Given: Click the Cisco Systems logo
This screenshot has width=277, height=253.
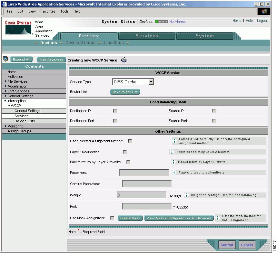Looking at the screenshot, I should click(x=18, y=28).
